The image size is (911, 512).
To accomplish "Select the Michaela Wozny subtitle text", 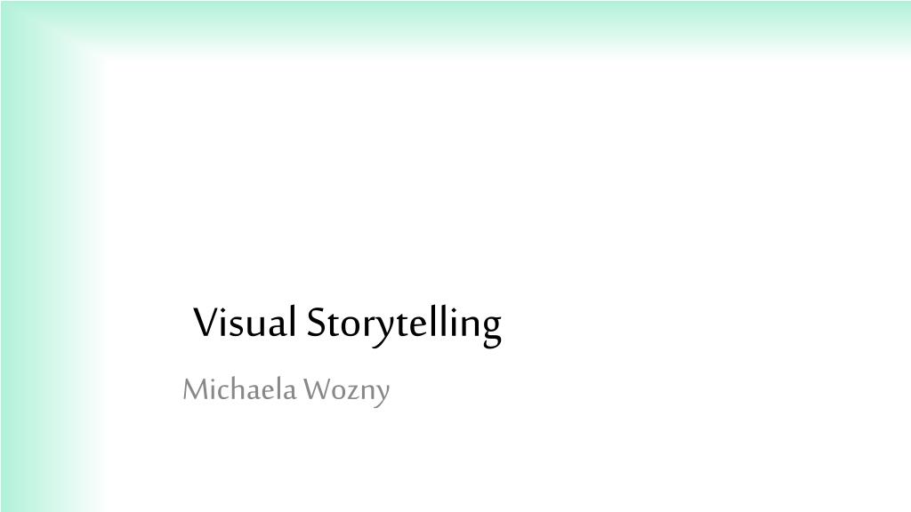I will 286,390.
